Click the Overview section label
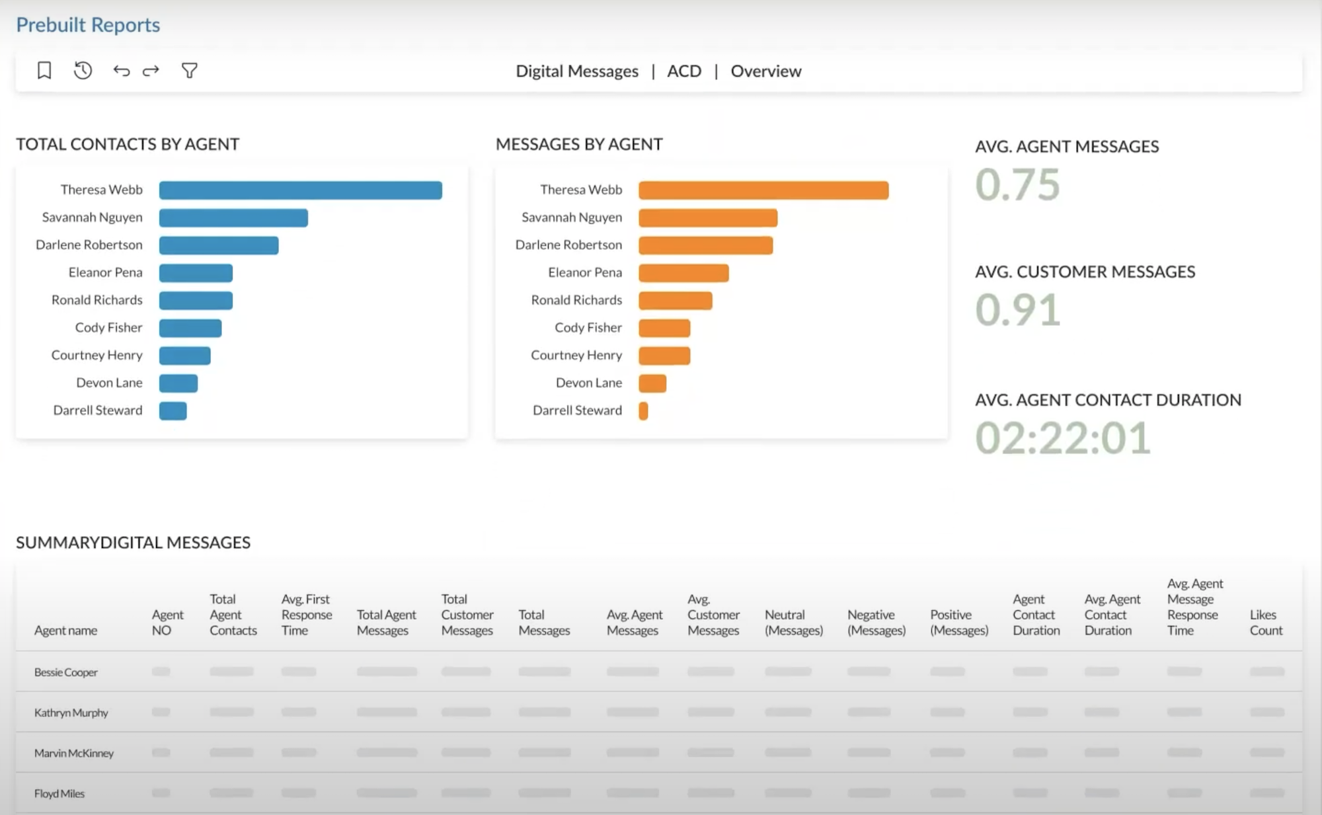Screen dimensions: 1322x815 [x=766, y=71]
